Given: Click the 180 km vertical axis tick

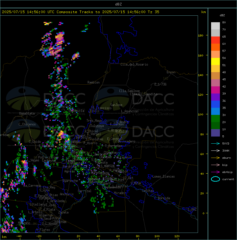Looking at the screenshot, I should click(x=201, y=35).
